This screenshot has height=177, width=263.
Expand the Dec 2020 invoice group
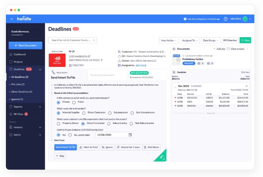175,88
